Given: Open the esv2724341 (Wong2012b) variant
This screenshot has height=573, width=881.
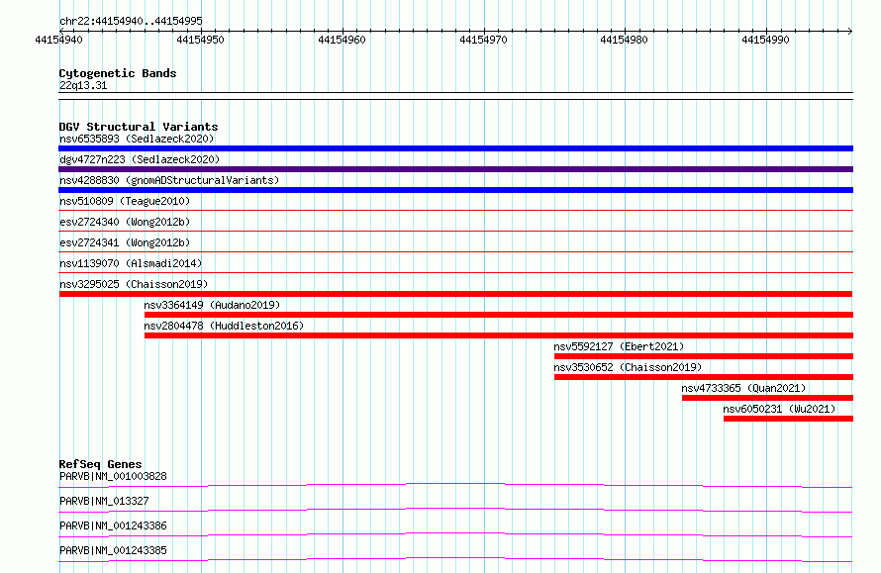Looking at the screenshot, I should 125,242.
